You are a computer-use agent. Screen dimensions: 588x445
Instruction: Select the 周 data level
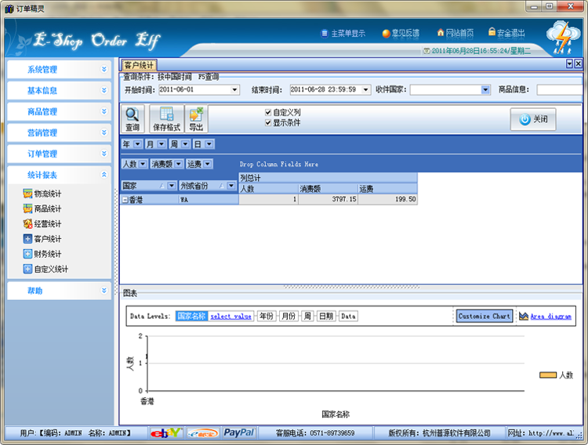coord(307,316)
